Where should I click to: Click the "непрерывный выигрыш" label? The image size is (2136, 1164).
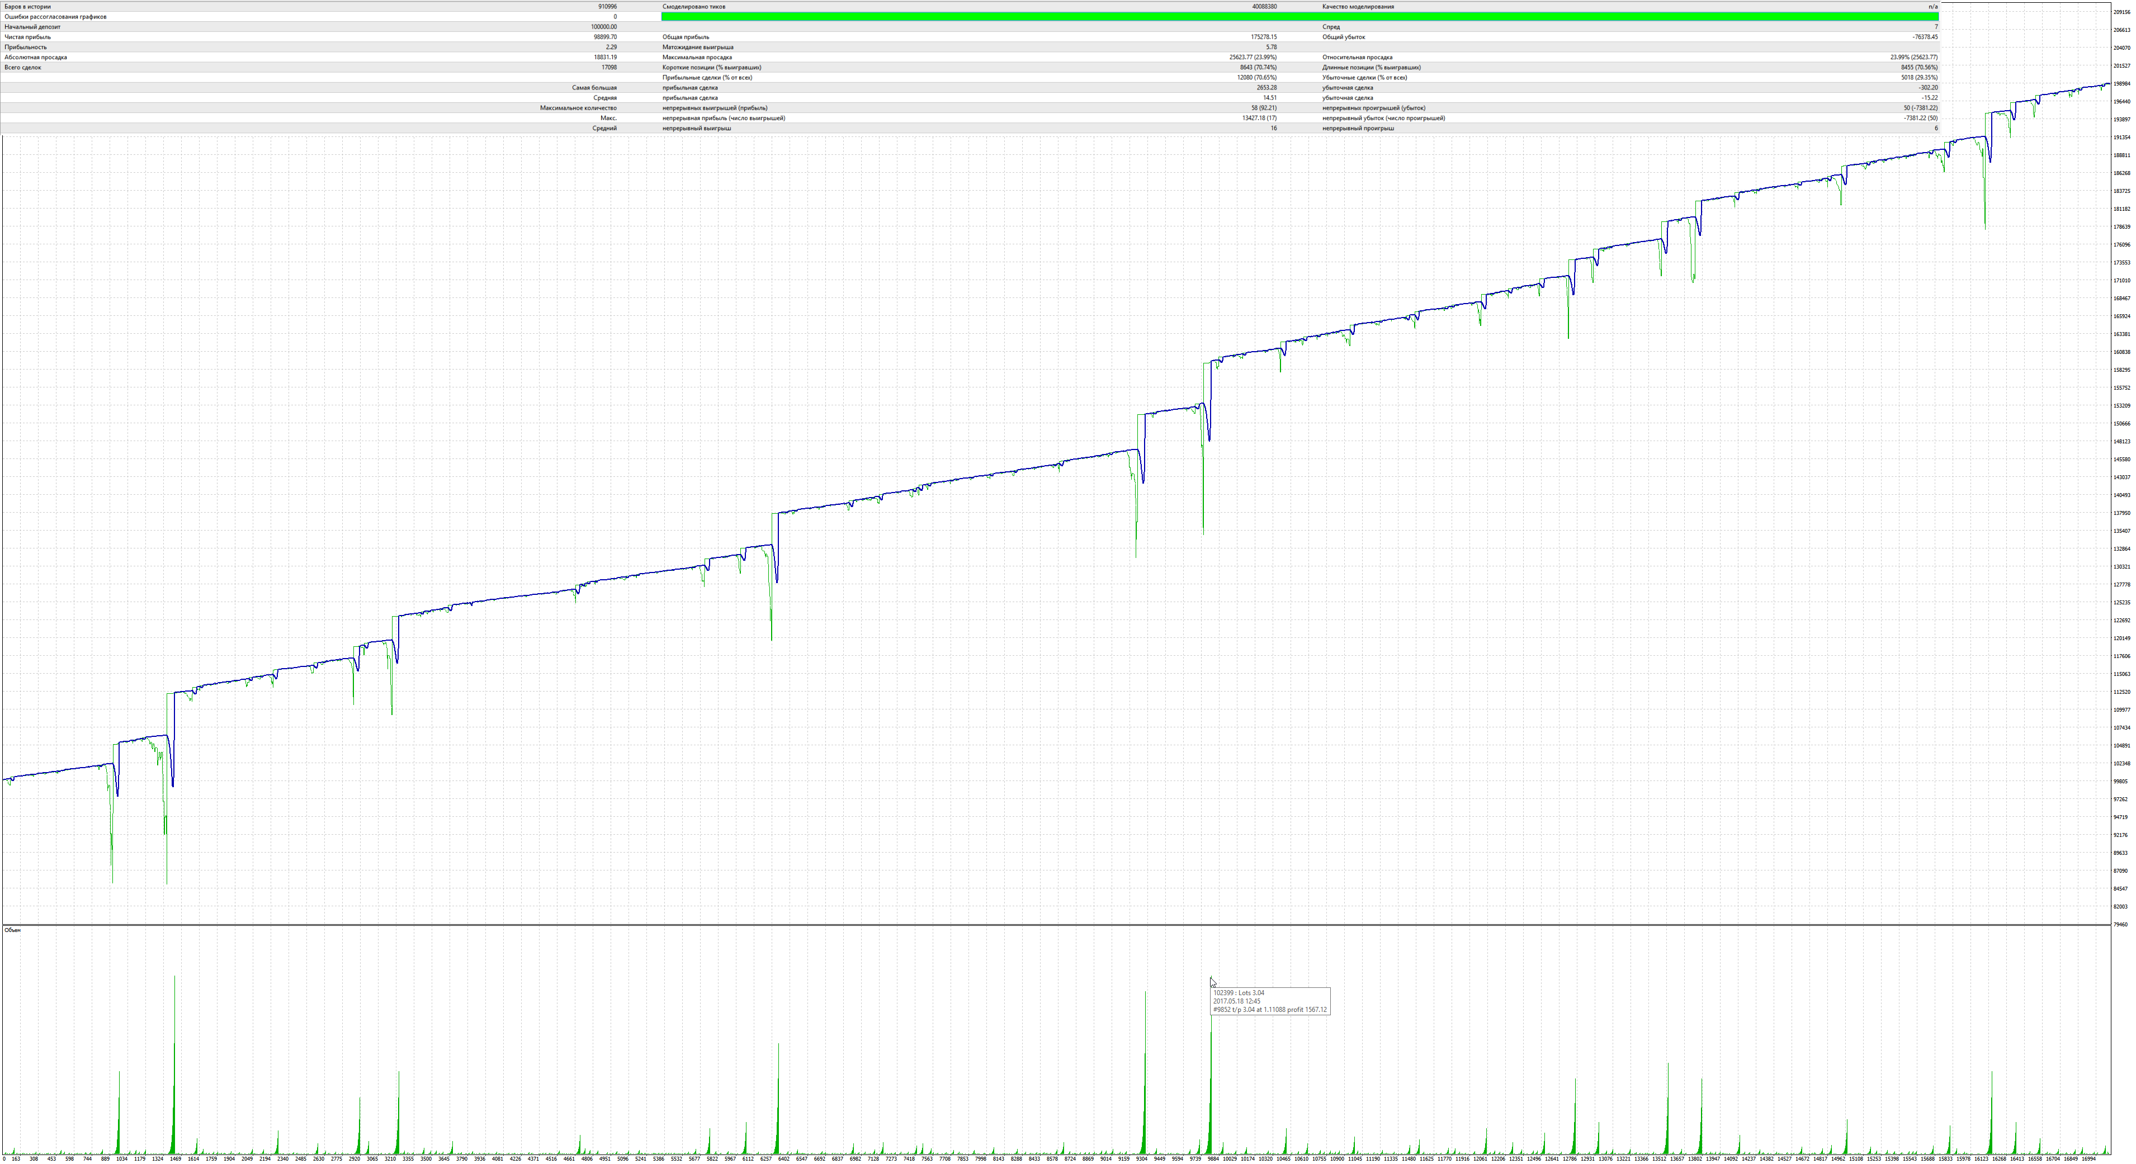(x=697, y=129)
